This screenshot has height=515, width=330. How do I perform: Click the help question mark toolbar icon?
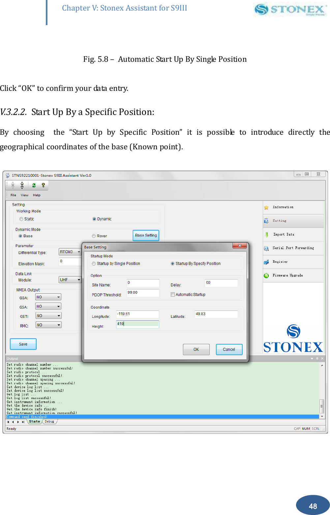click(43, 185)
